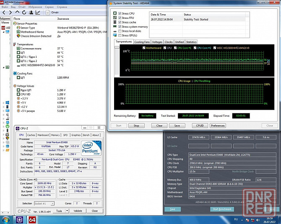This screenshot has height=224, width=281.
Task: Click the CPU-Z icon in the taskbar
Action: point(19,219)
